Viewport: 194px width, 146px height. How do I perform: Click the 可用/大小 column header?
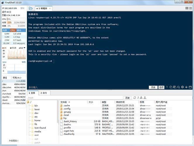[18, 78]
